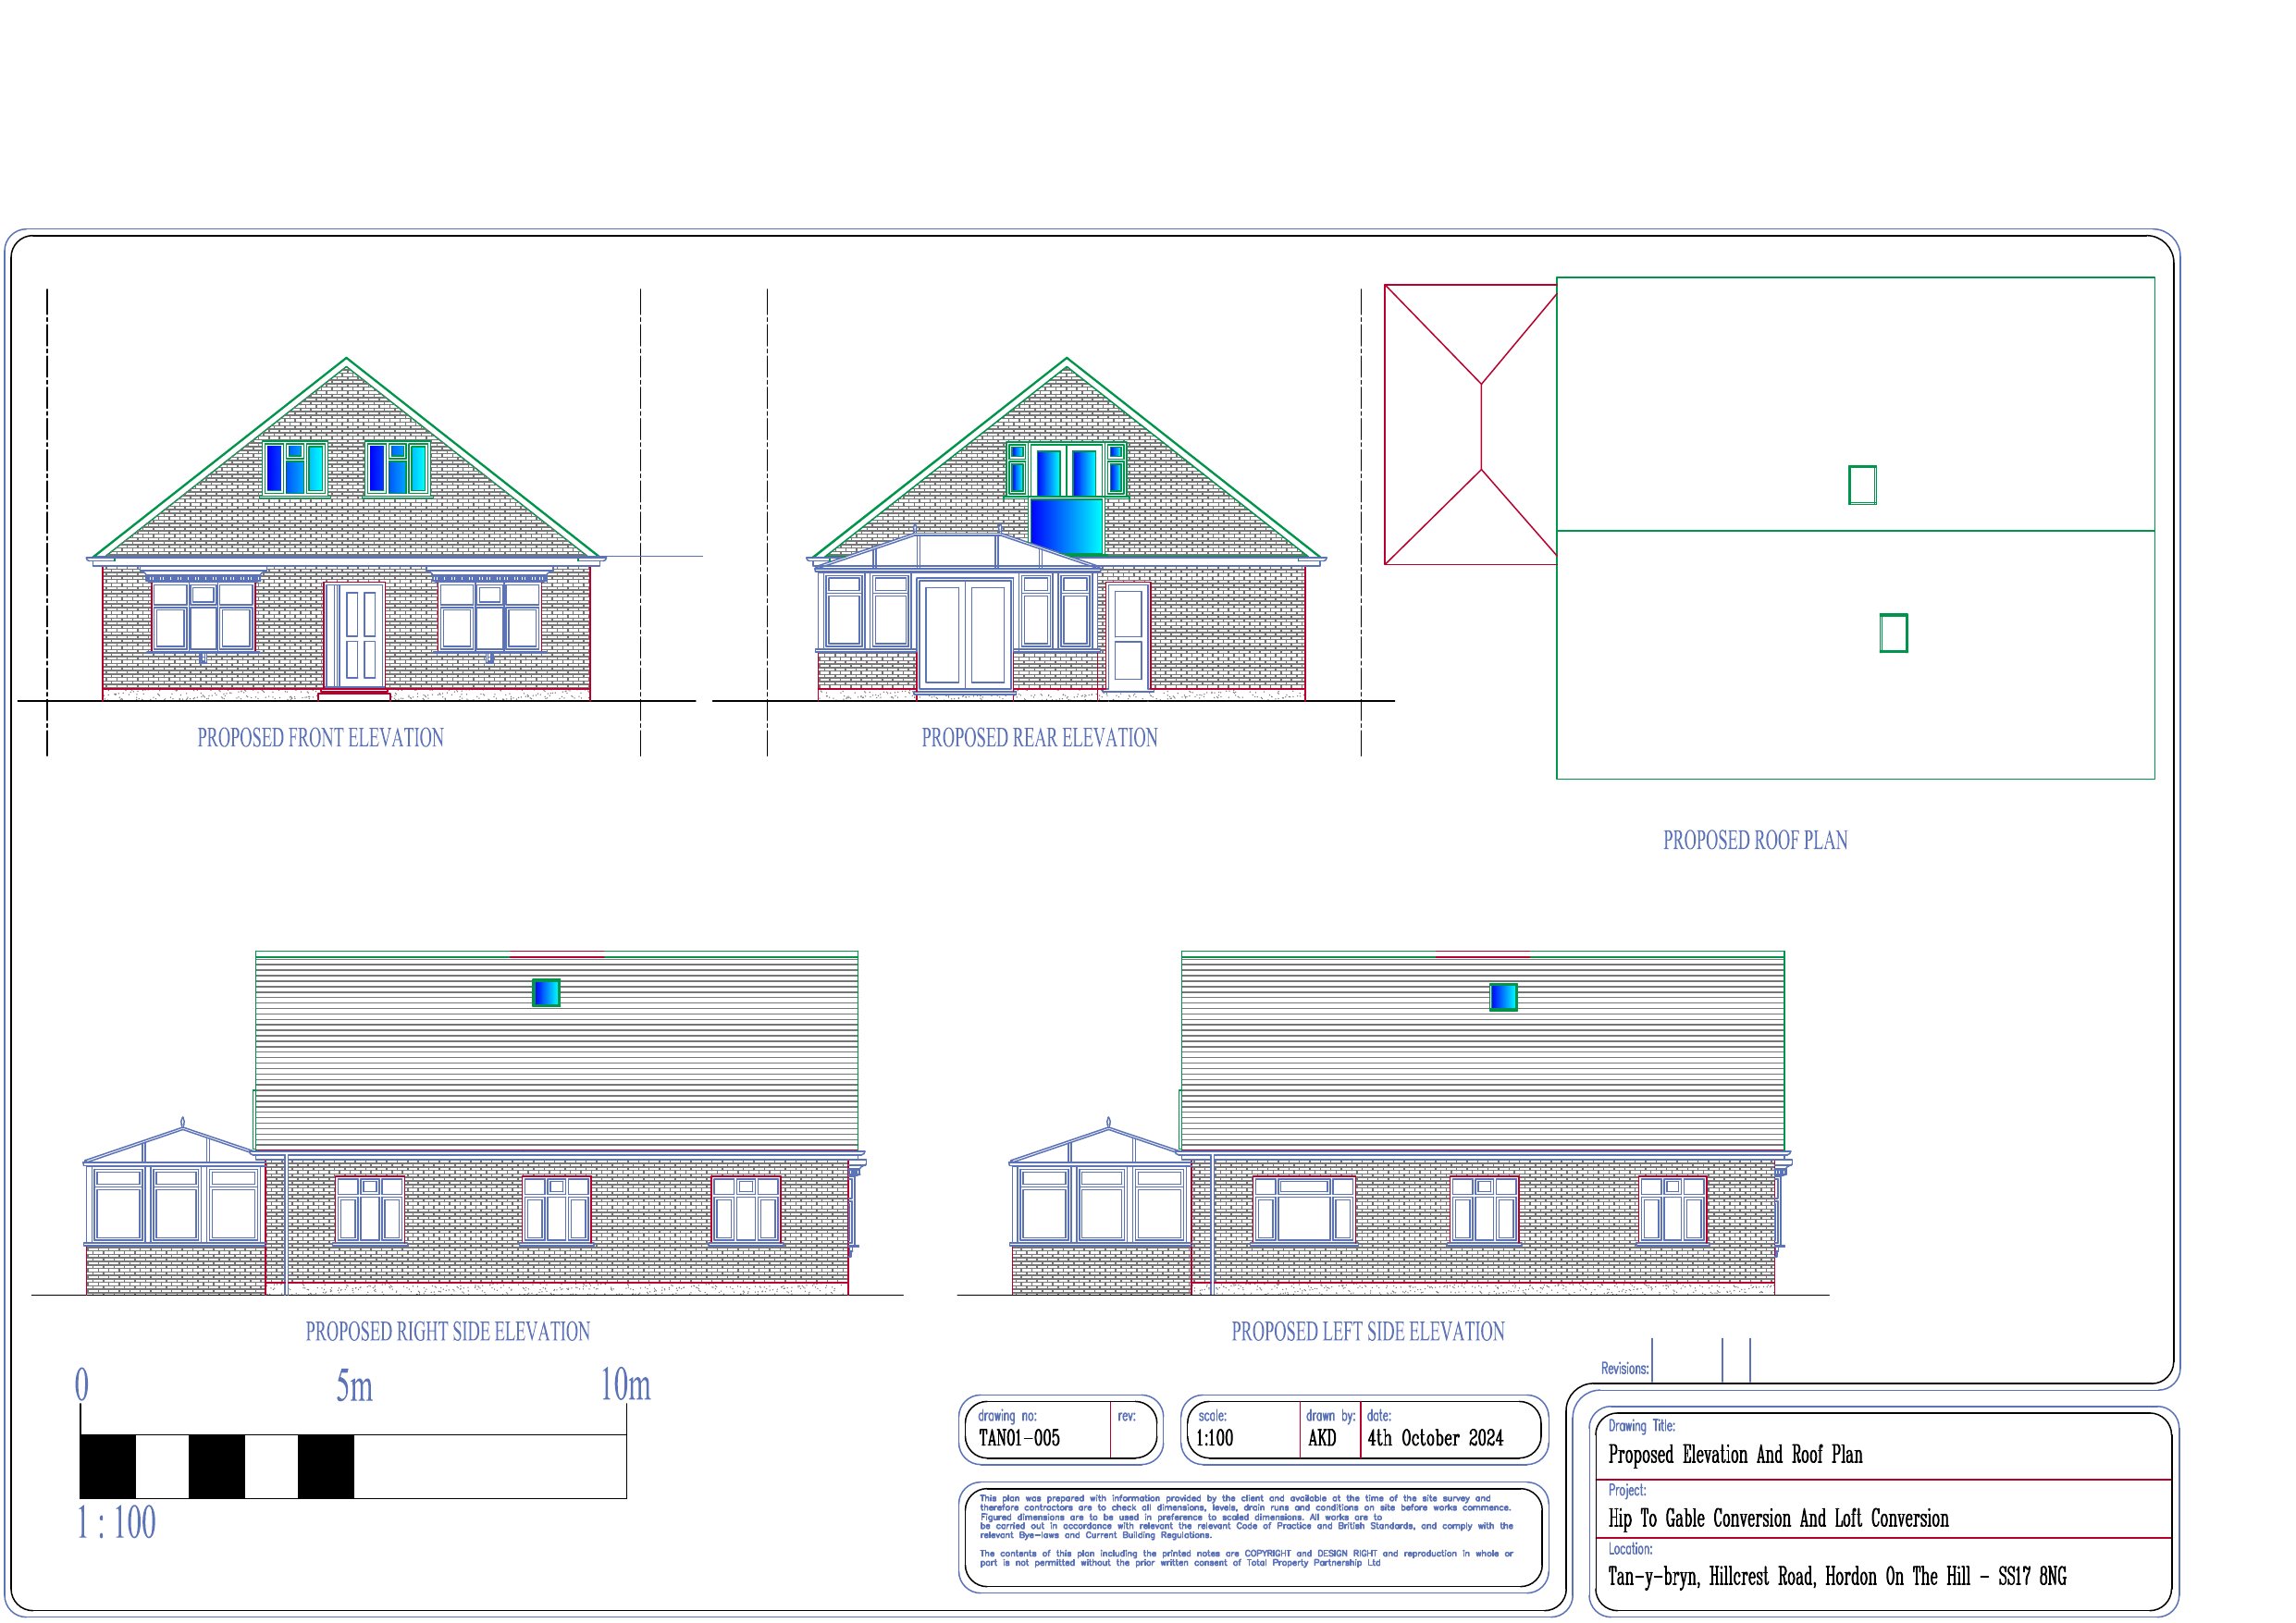Click the Proposed Rear Elevation label

[x=1039, y=738]
